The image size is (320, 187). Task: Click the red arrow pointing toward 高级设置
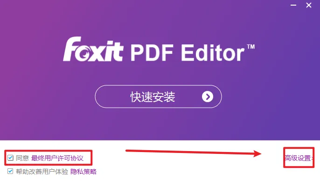[x=194, y=152]
